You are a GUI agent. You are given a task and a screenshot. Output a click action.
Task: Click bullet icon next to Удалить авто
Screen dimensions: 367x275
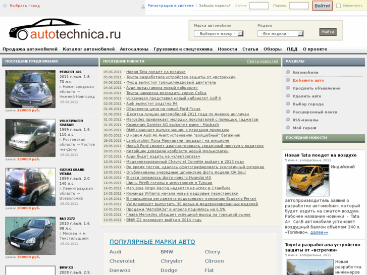coord(288,96)
